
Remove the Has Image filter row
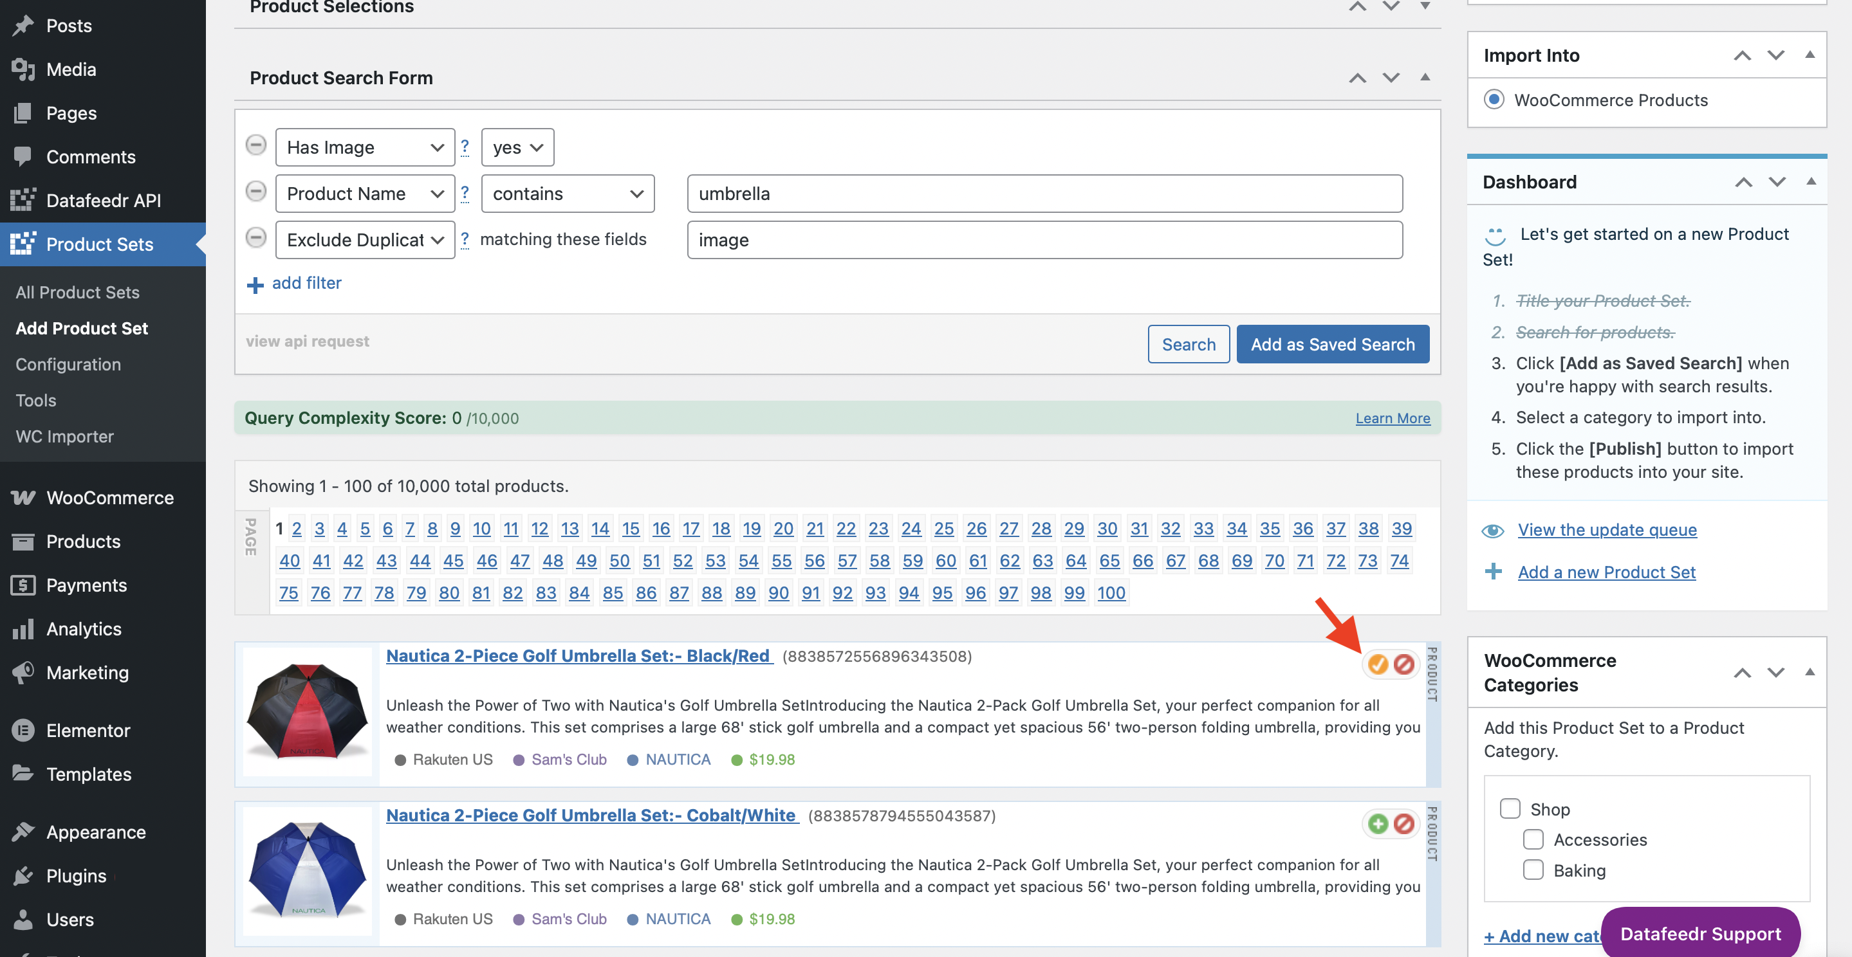pyautogui.click(x=256, y=145)
